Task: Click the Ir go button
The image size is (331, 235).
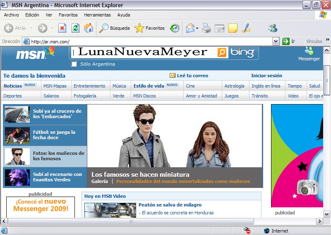Action: tap(289, 41)
